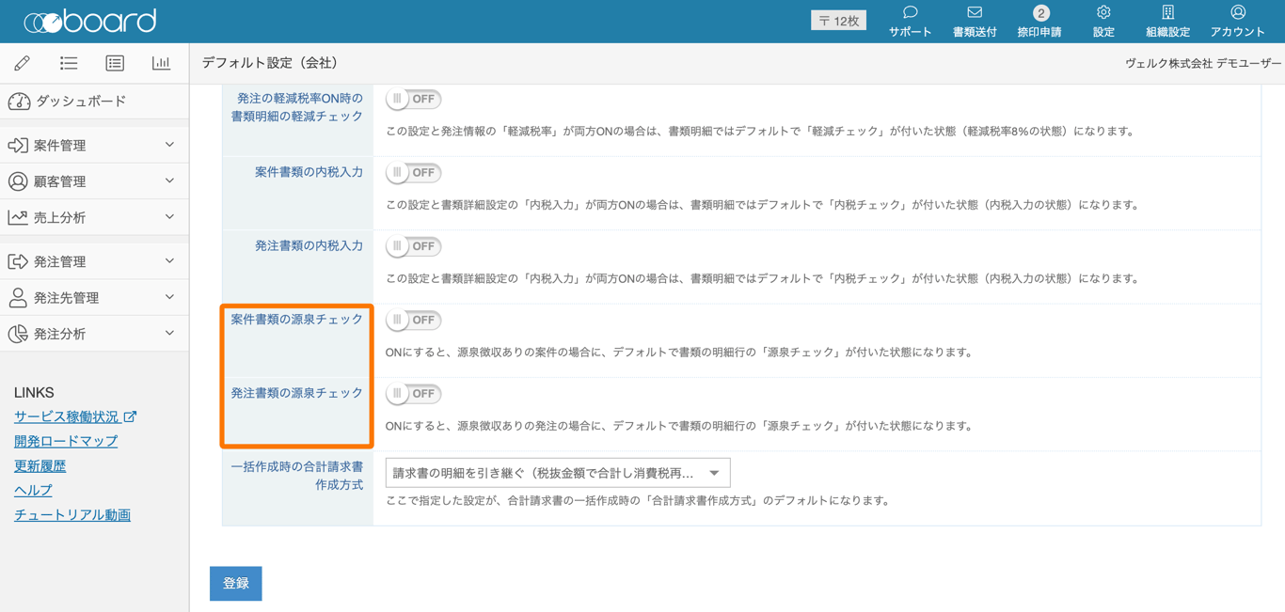Select the bar chart icon in sidebar toolbar
Screen dimensions: 1285x612
[161, 63]
